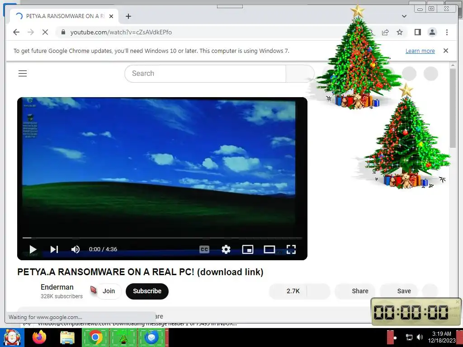Screen dimensions: 463x347
Task: Stop loading the page
Action: 45,32
